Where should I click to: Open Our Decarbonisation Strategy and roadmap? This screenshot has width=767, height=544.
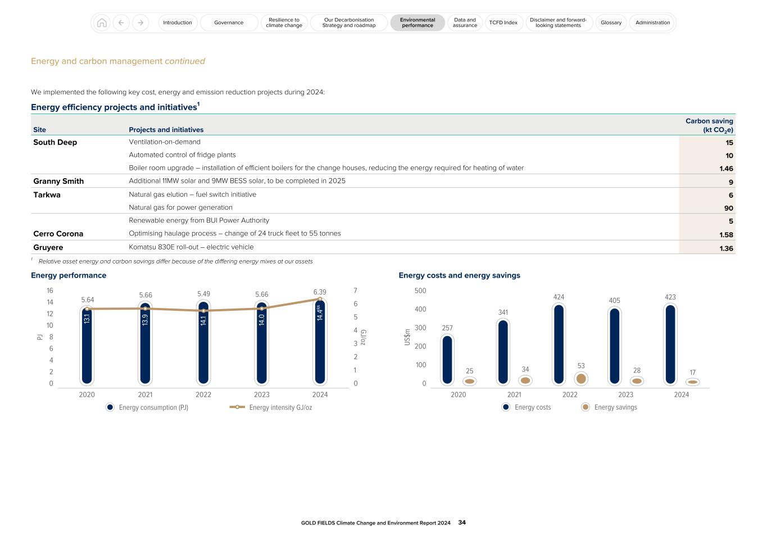[348, 22]
